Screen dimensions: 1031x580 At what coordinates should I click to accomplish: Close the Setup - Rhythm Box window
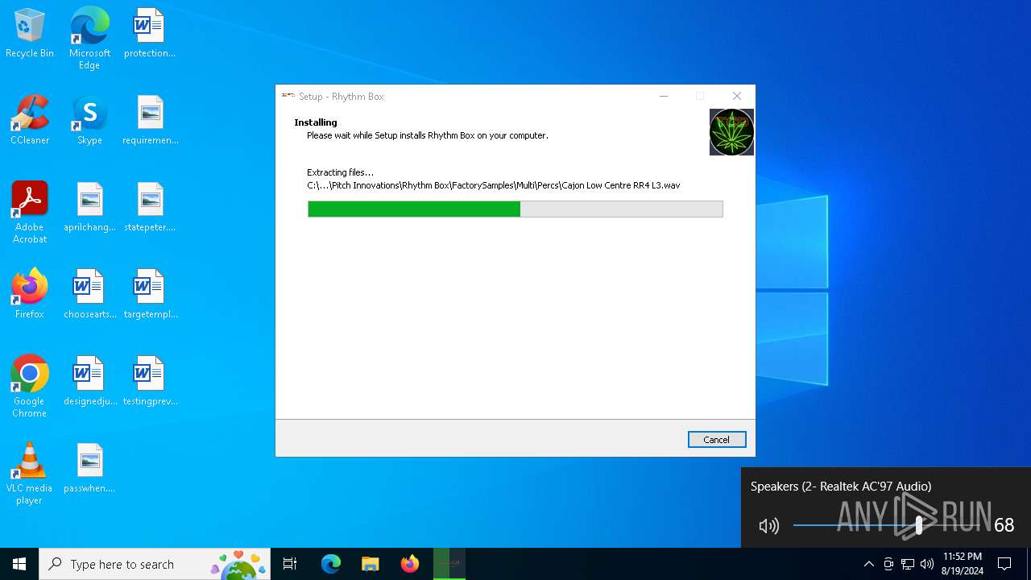(737, 96)
